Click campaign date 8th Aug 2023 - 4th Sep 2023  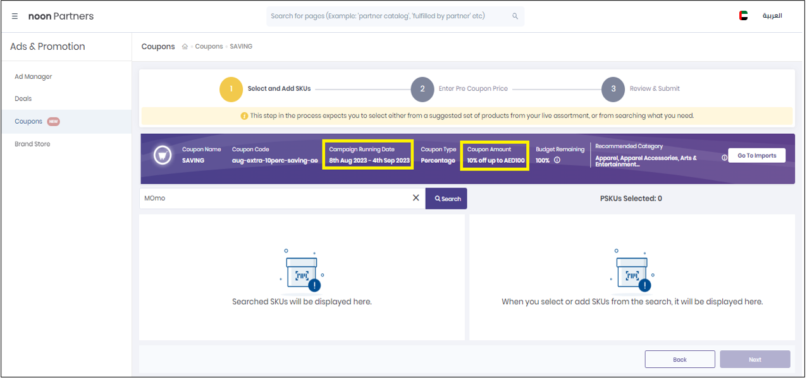tap(369, 160)
